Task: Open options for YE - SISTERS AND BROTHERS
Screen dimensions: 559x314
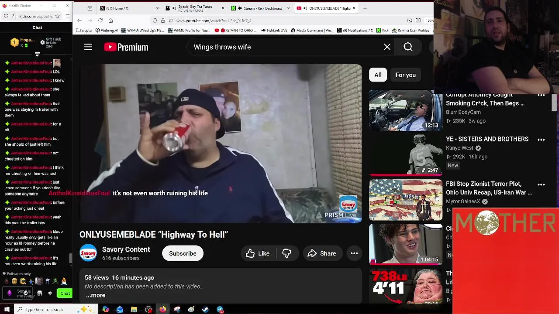Action: tap(541, 140)
